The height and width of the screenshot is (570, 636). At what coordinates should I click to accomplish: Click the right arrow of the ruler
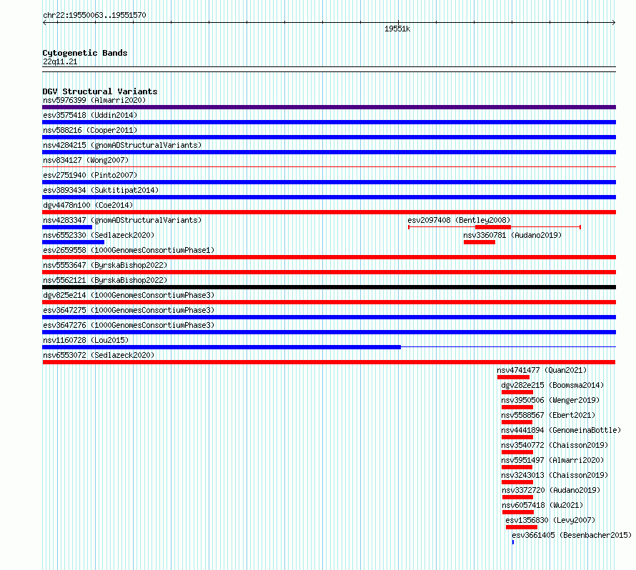click(x=614, y=23)
